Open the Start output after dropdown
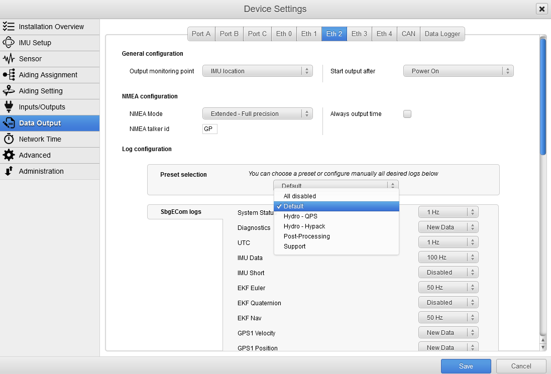Screen dimensions: 551x374 (458, 71)
